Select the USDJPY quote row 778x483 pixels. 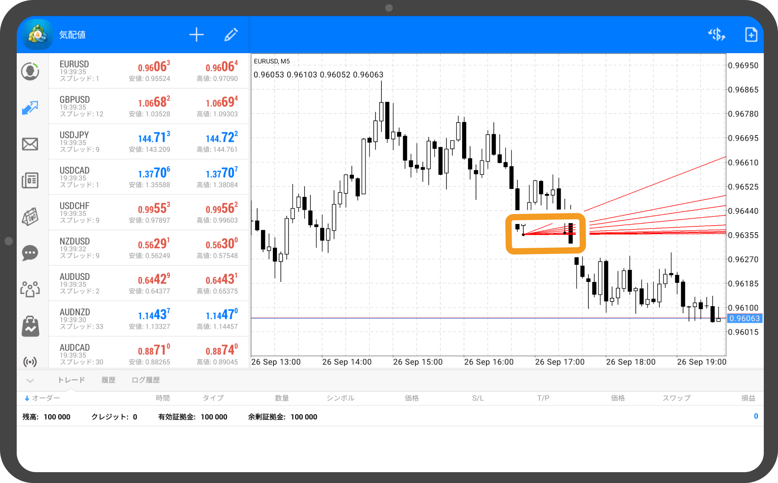tap(149, 142)
